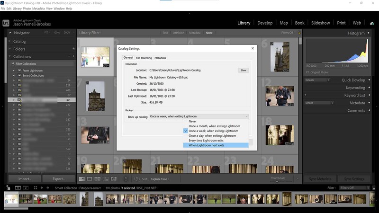
Task: Close the Catalog Settings dialog
Action: 253,48
